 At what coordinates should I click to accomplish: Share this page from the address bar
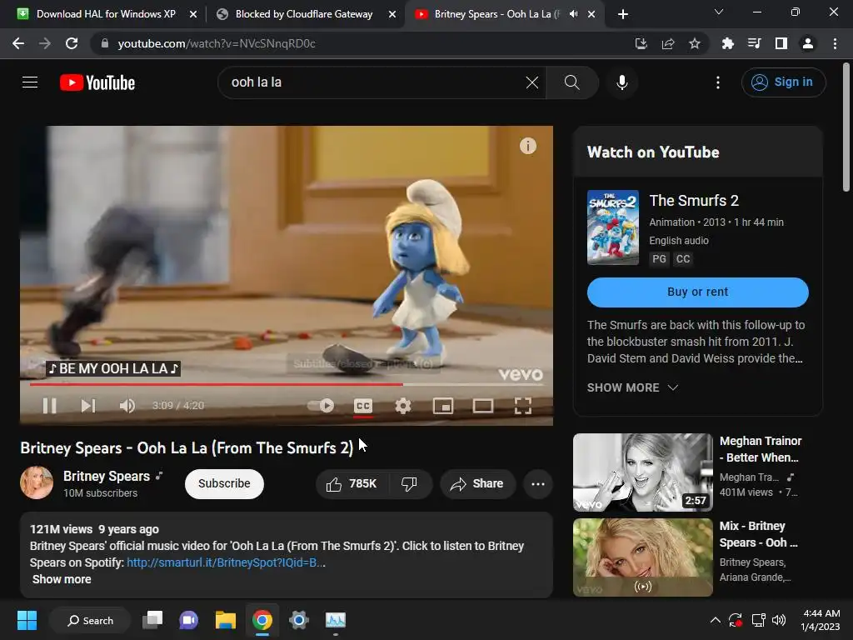pos(667,43)
